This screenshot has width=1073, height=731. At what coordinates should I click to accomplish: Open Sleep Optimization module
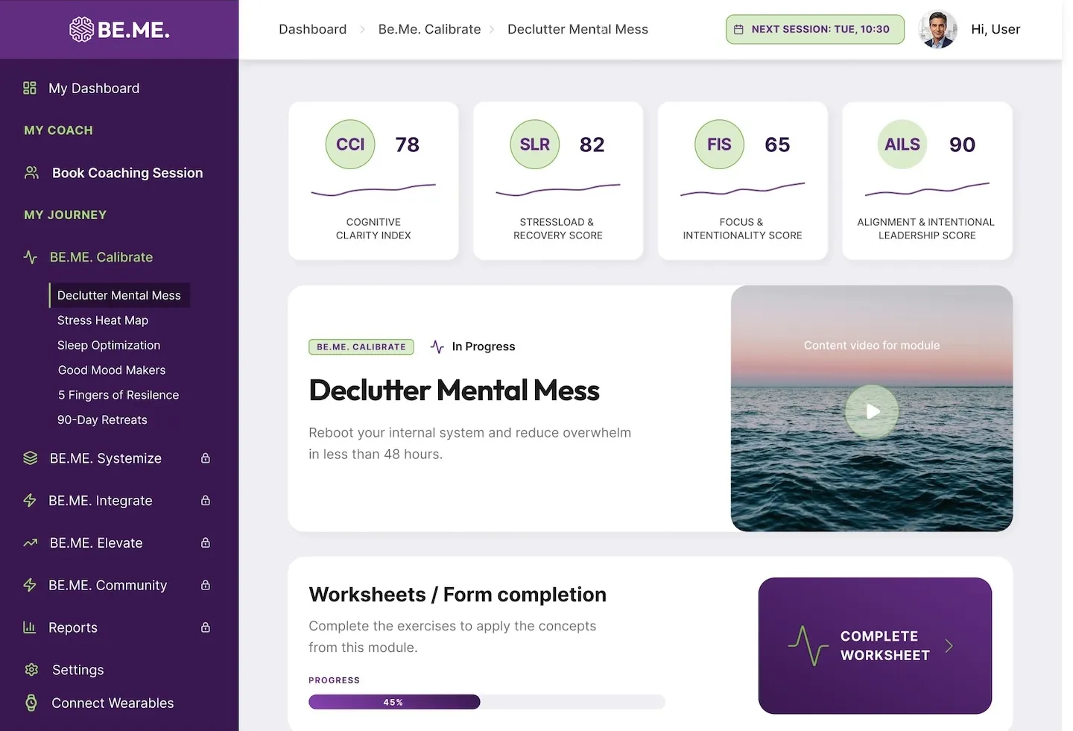point(109,345)
